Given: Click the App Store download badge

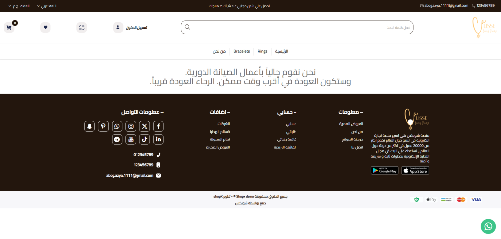Looking at the screenshot, I should click(x=415, y=170).
